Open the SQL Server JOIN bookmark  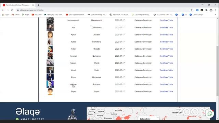(x=163, y=15)
